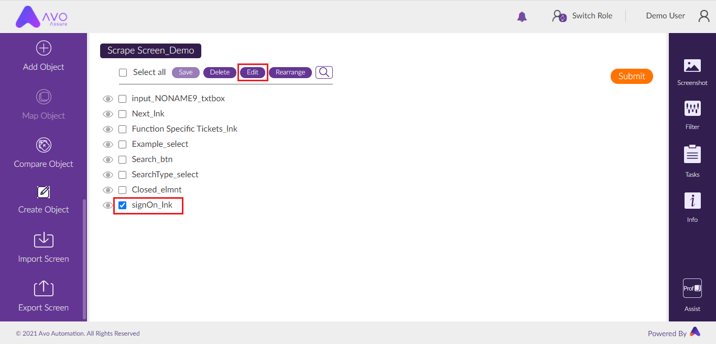Image resolution: width=716 pixels, height=344 pixels.
Task: Click the Save button
Action: (x=186, y=72)
